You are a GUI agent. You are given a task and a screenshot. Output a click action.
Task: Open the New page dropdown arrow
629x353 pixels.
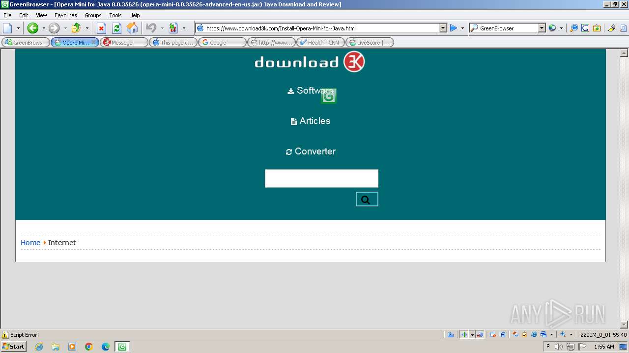coord(18,28)
